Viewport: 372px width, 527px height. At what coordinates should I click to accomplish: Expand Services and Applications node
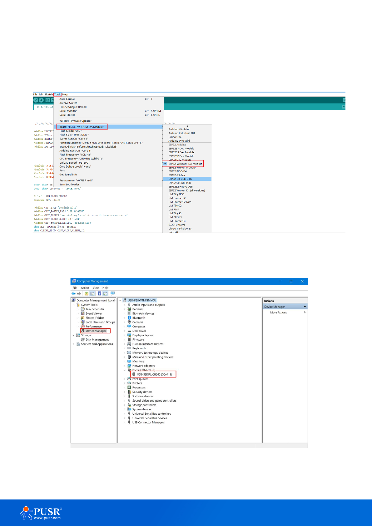74,344
